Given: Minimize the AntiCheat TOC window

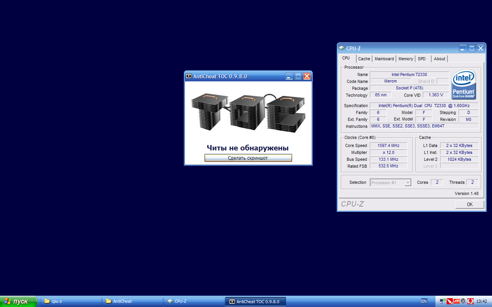Looking at the screenshot, I should coord(289,76).
